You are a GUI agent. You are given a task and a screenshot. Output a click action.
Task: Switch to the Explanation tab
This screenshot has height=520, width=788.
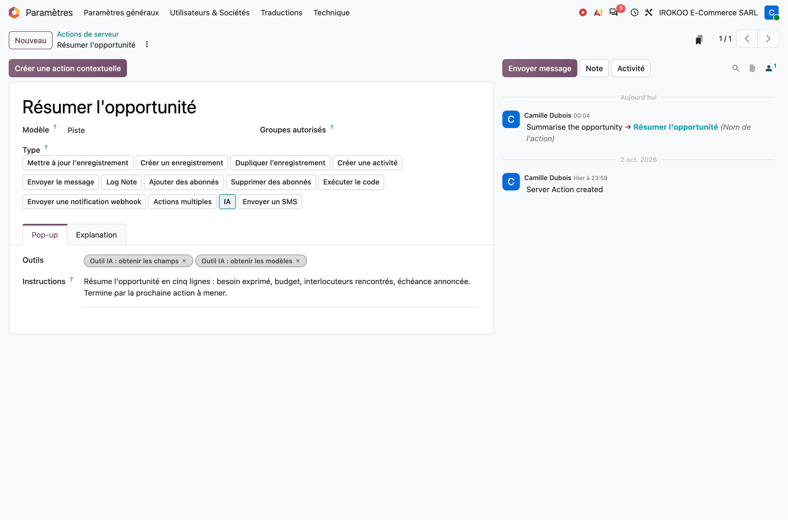click(x=96, y=235)
